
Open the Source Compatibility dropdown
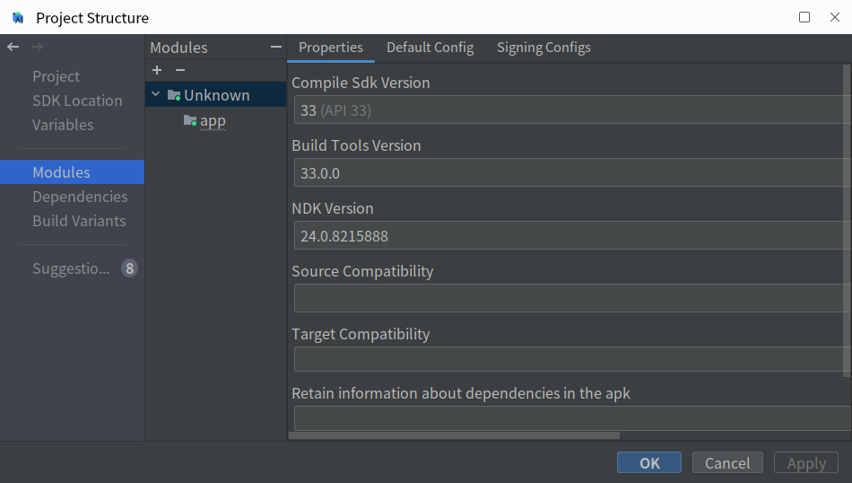pos(569,298)
